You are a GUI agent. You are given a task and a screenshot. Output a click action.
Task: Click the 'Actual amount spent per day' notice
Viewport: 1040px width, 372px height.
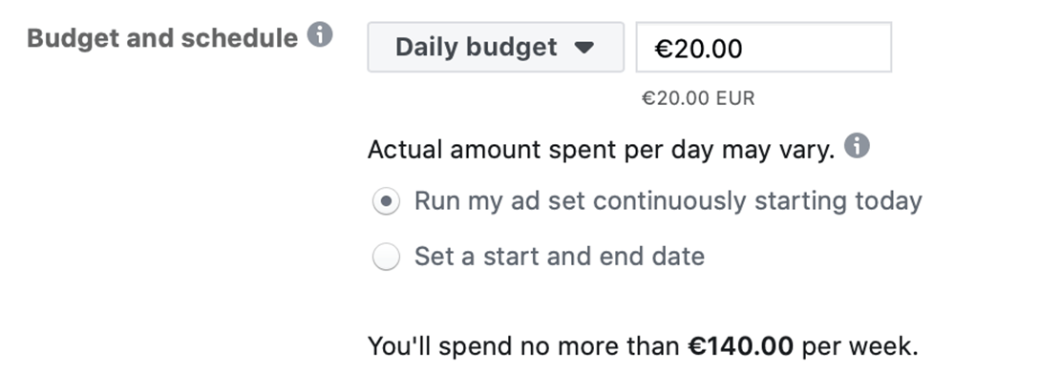tap(601, 150)
